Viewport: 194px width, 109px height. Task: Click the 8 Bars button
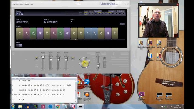coord(122,24)
